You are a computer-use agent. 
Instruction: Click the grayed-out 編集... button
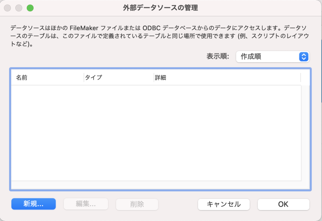pos(86,204)
